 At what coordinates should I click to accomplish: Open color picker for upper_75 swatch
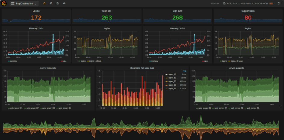click(167, 81)
